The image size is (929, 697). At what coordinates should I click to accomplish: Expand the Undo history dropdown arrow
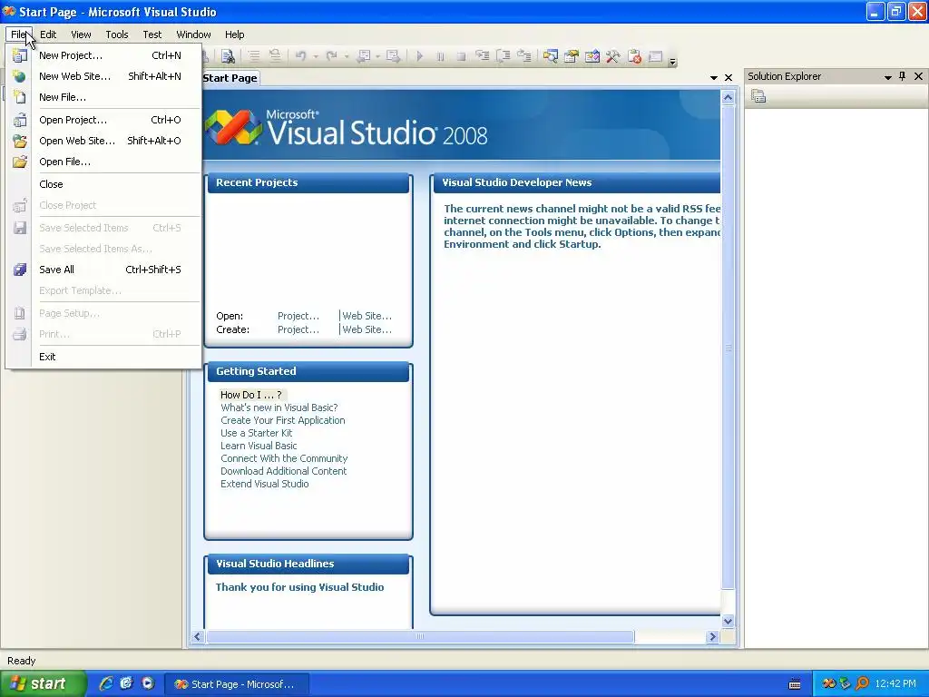(x=315, y=57)
